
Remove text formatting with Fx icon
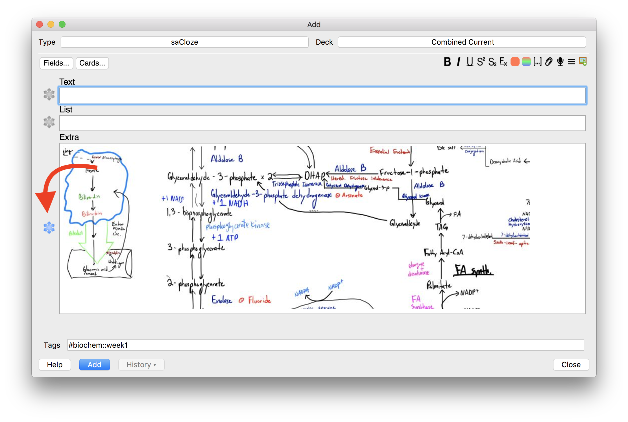coord(503,62)
